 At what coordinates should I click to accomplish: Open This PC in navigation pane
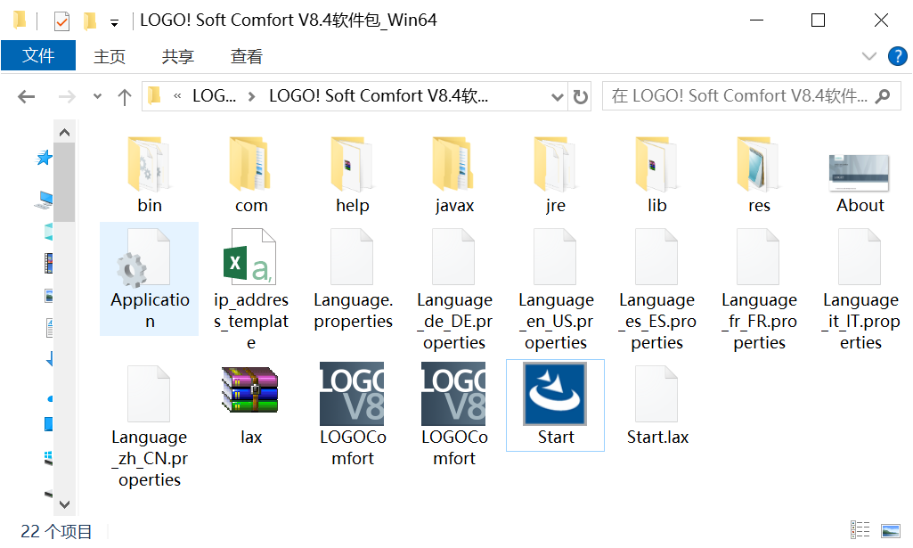point(45,200)
